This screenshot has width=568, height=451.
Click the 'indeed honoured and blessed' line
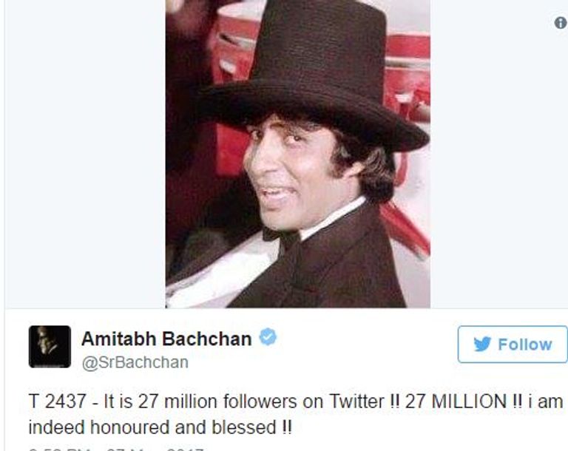160,427
